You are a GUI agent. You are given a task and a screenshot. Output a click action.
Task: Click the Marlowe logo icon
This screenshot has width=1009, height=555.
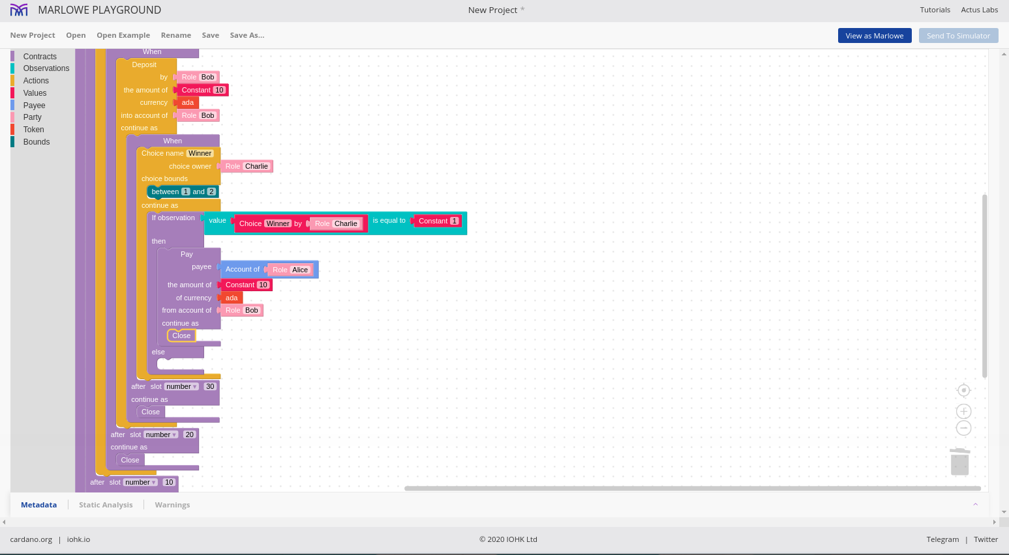19,10
